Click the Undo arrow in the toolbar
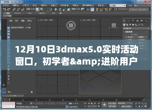Image resolution: width=152 pixels, height=110 pixels. click(x=4, y=9)
